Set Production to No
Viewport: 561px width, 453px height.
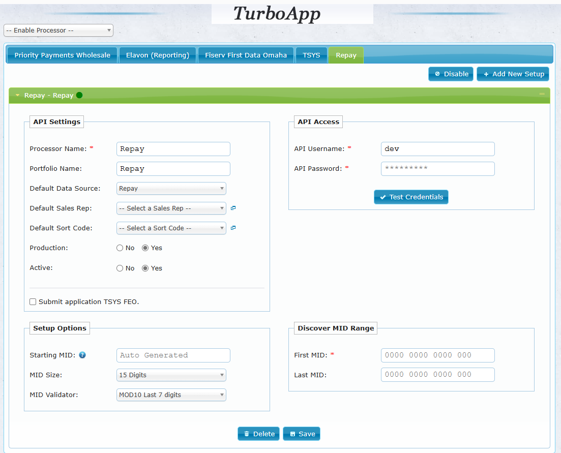tap(120, 248)
